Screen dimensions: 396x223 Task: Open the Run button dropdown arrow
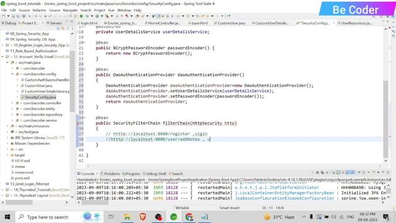click(x=101, y=16)
